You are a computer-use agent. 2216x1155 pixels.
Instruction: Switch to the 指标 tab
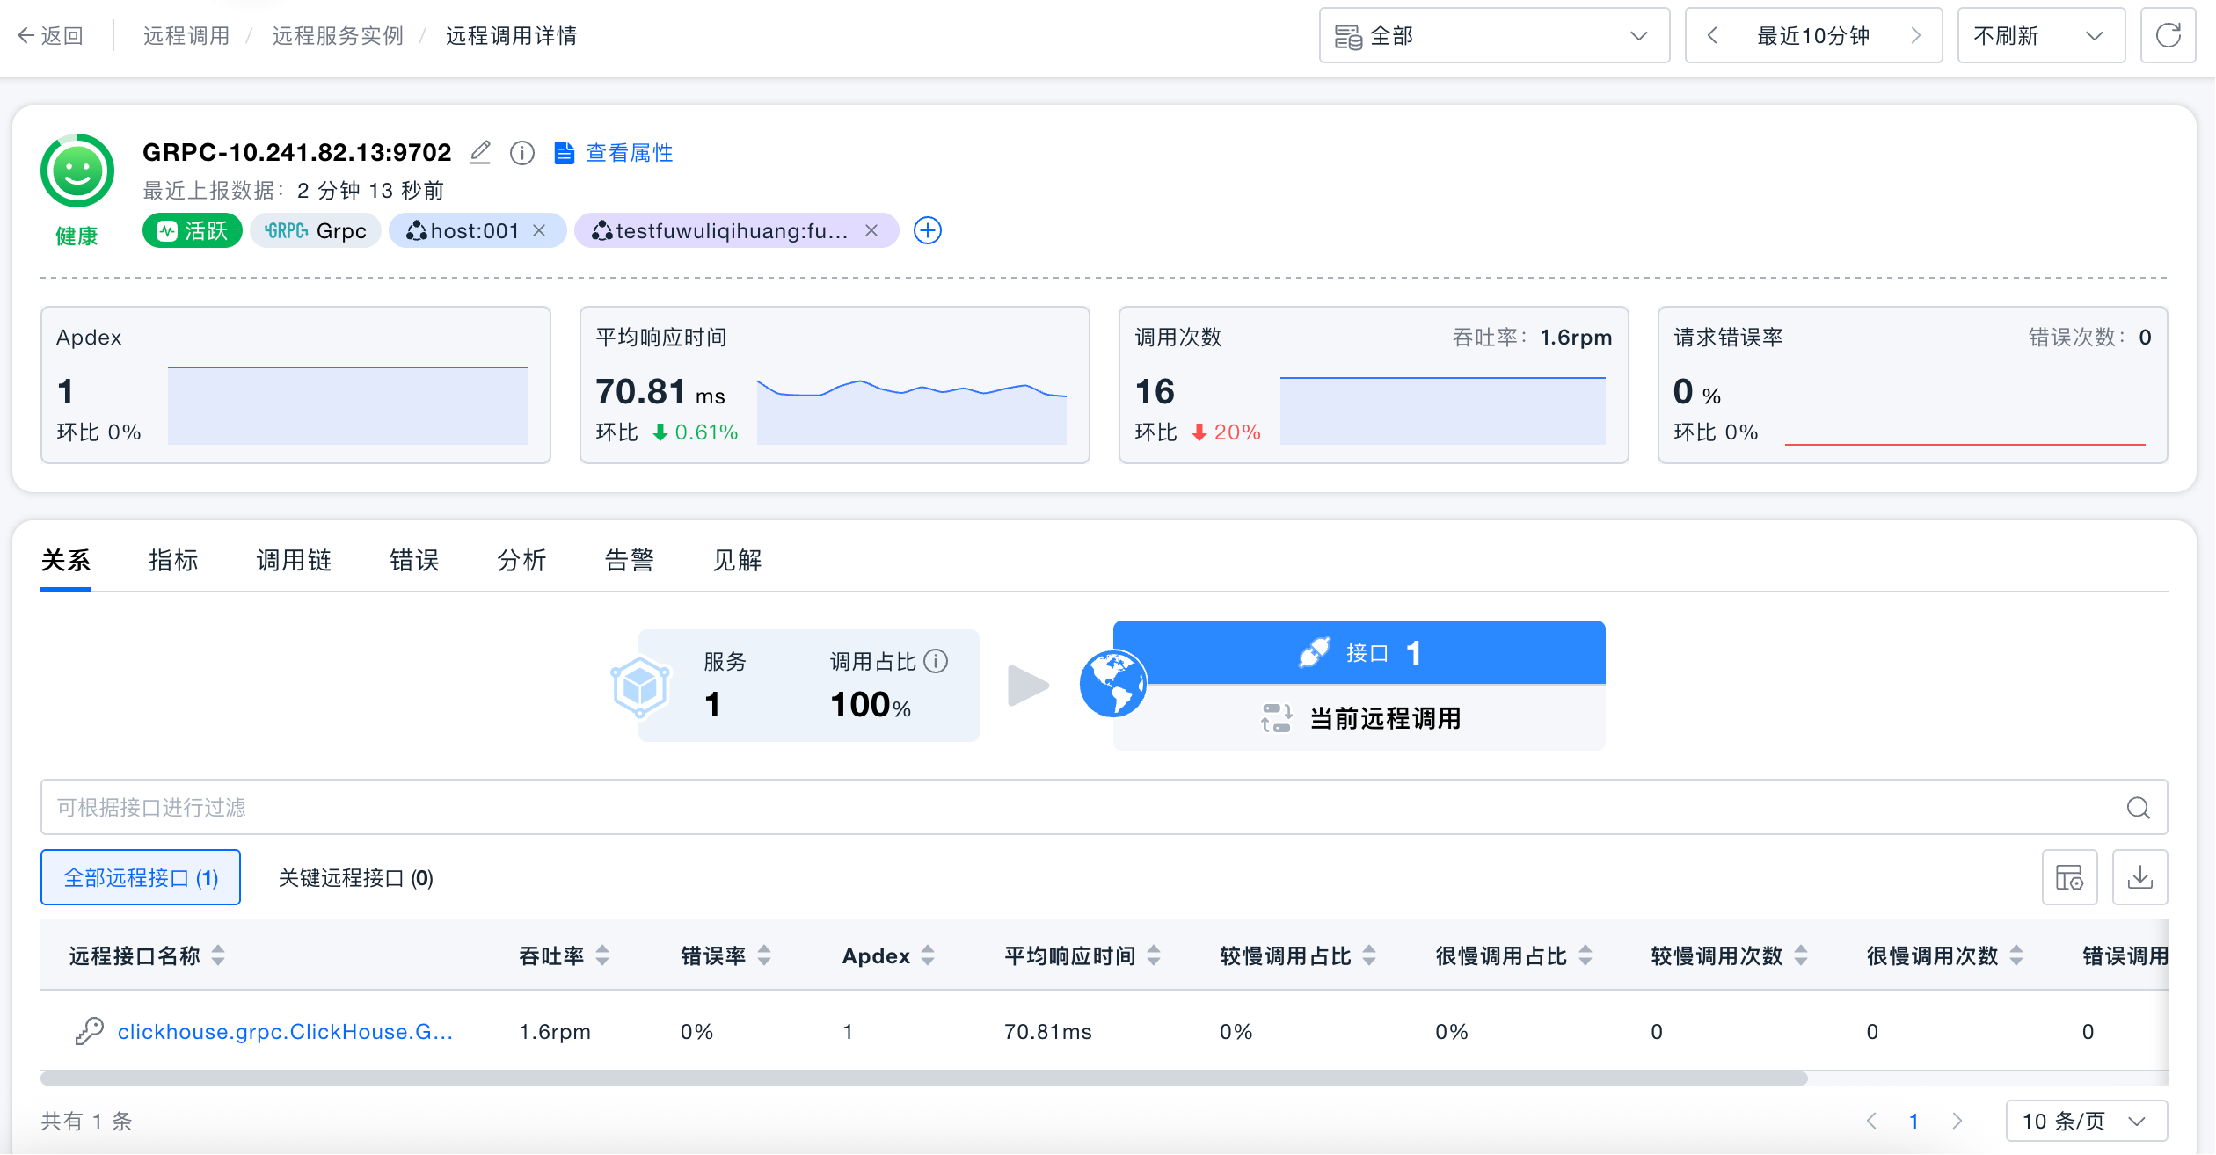[x=173, y=561]
